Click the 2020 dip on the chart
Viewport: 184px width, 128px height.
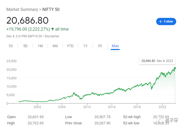[151, 89]
